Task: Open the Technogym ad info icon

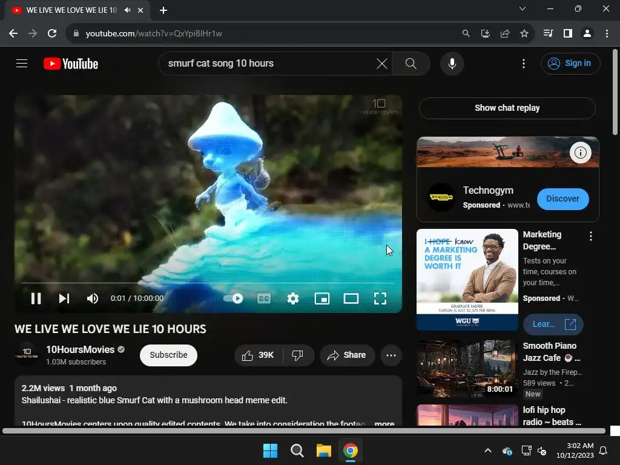Action: click(580, 152)
